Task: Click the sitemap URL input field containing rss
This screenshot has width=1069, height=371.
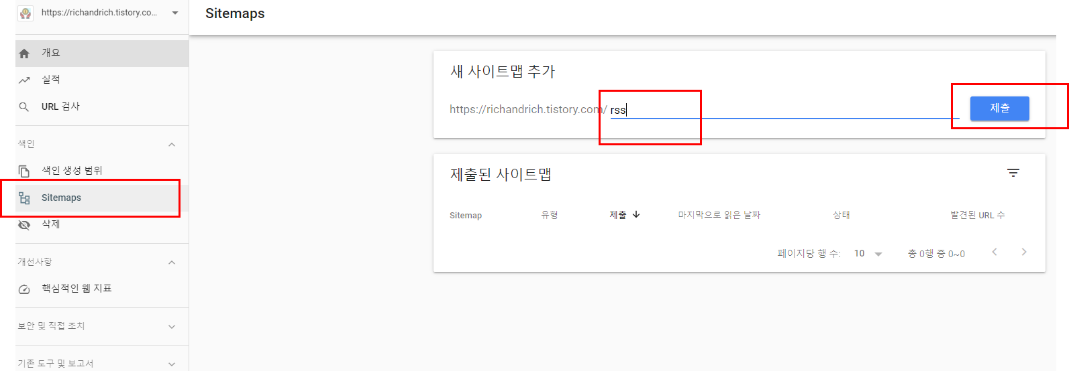Action: coord(784,110)
